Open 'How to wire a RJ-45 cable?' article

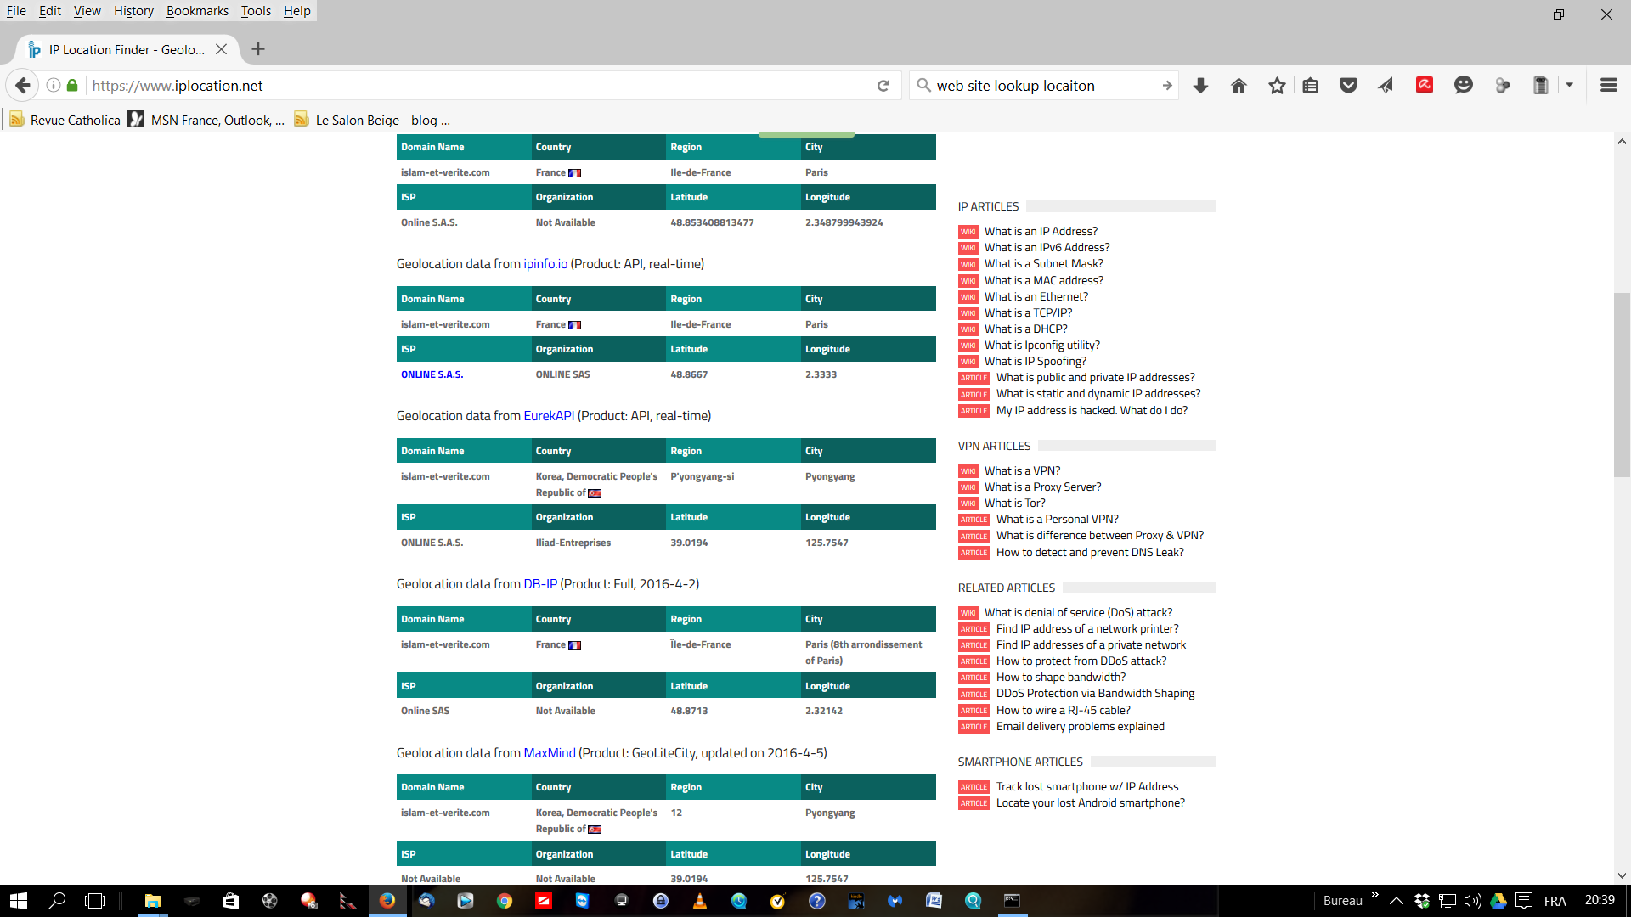[1063, 710]
